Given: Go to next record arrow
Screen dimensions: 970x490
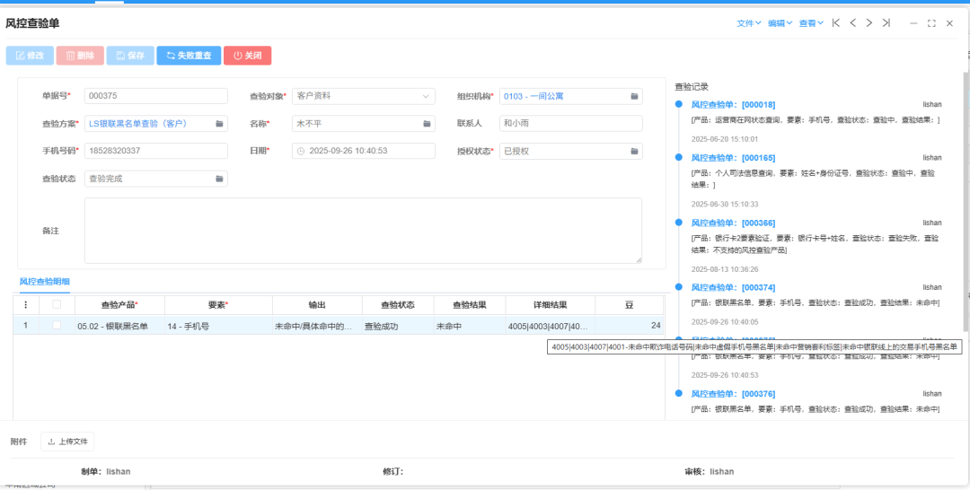Looking at the screenshot, I should pyautogui.click(x=869, y=22).
